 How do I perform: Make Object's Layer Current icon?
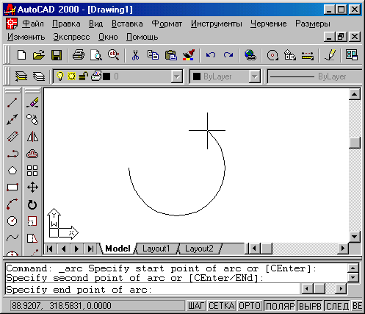point(21,76)
